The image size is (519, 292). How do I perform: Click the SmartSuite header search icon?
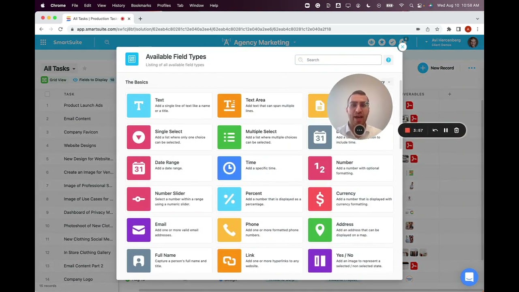click(107, 42)
